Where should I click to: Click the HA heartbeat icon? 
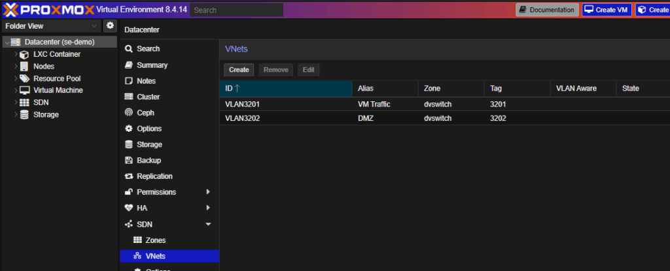129,208
